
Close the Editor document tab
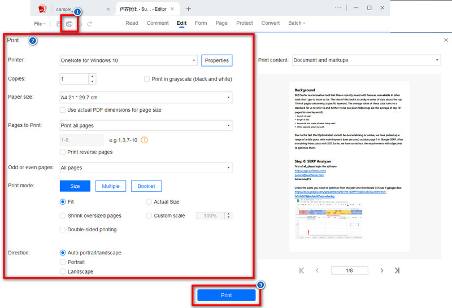[172, 9]
